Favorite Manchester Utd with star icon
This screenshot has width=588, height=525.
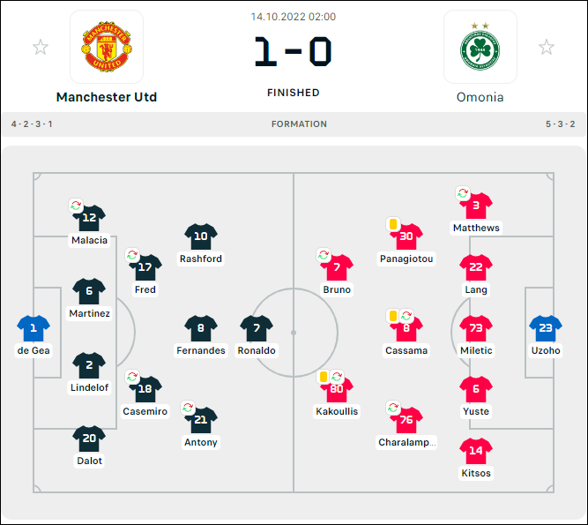pos(41,48)
